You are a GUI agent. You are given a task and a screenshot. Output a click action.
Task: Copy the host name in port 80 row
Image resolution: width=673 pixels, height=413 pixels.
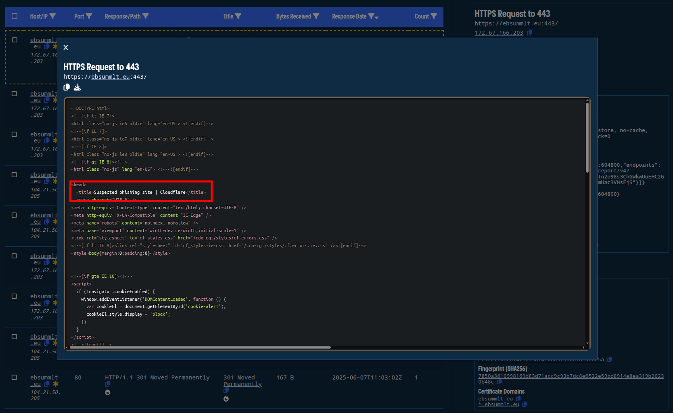(47, 384)
